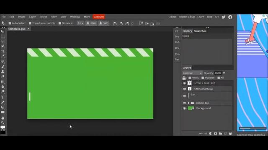Image resolution: width=268 pixels, height=150 pixels.
Task: Select the Lasso tool
Action: [x=3, y=41]
